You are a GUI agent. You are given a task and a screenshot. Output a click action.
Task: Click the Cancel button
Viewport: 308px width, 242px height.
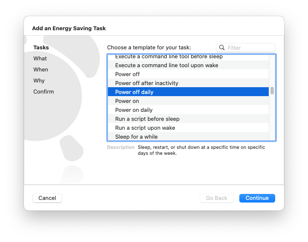[x=47, y=198]
